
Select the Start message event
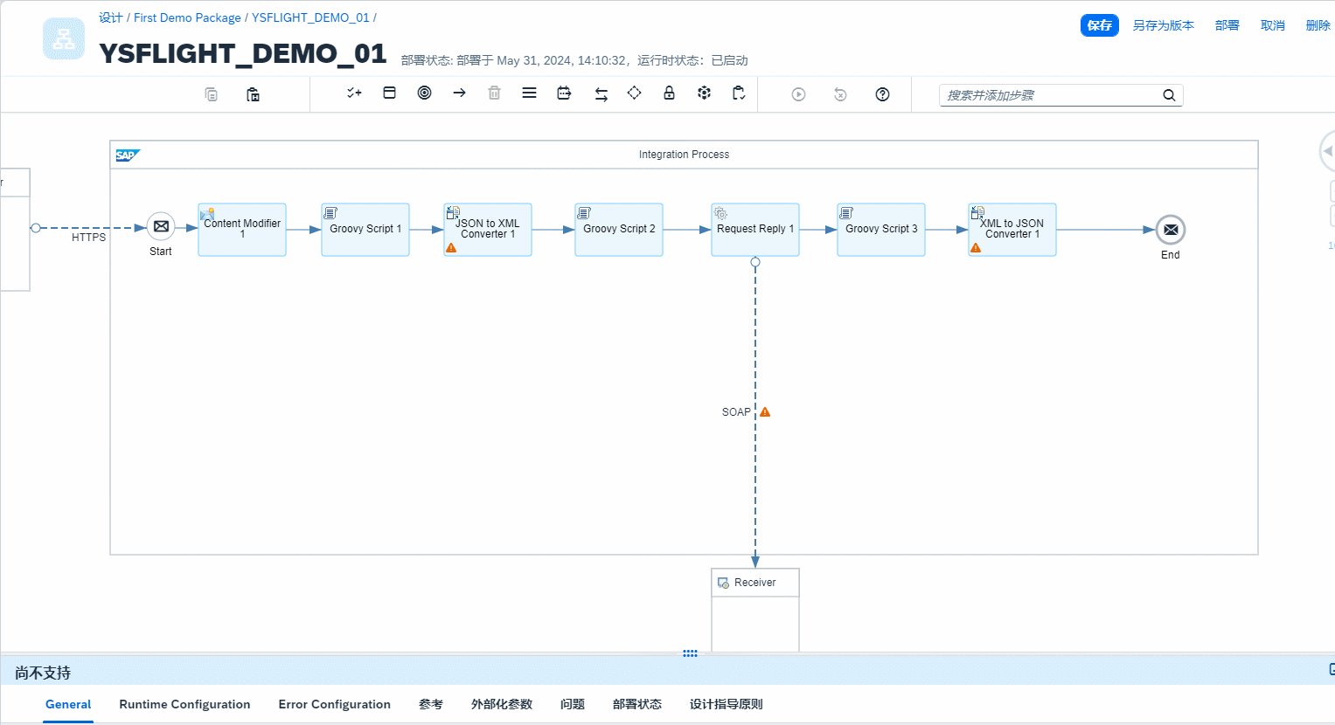click(x=161, y=227)
